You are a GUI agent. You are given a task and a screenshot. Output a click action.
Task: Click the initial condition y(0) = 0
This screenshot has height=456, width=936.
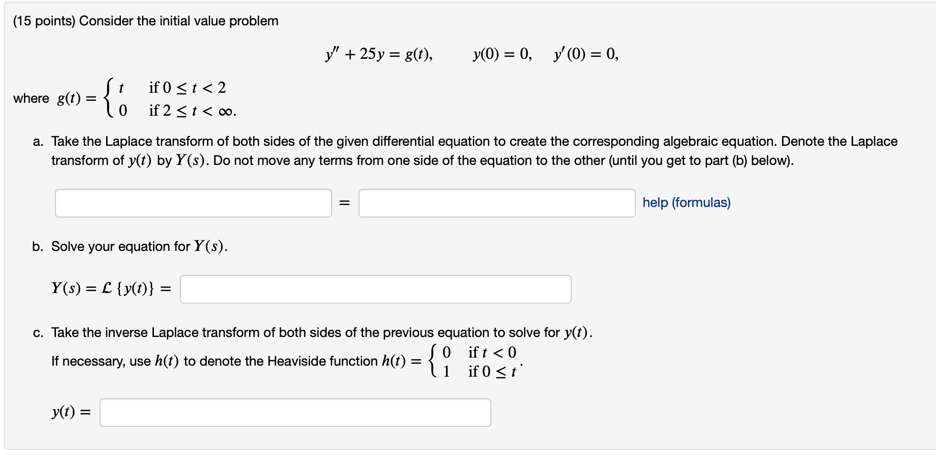(502, 54)
